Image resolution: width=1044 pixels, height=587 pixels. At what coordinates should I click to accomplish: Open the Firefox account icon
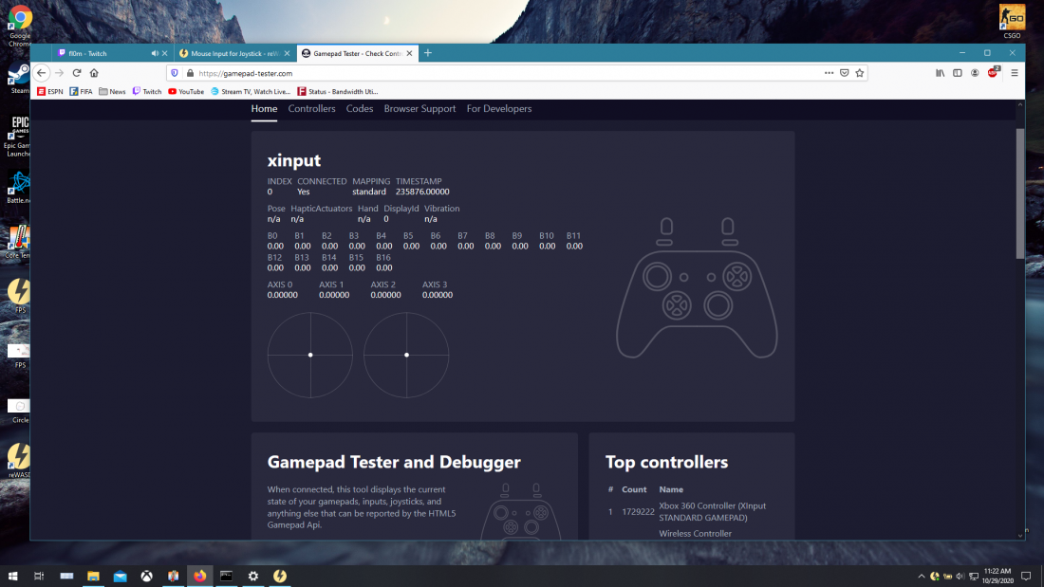pyautogui.click(x=975, y=73)
